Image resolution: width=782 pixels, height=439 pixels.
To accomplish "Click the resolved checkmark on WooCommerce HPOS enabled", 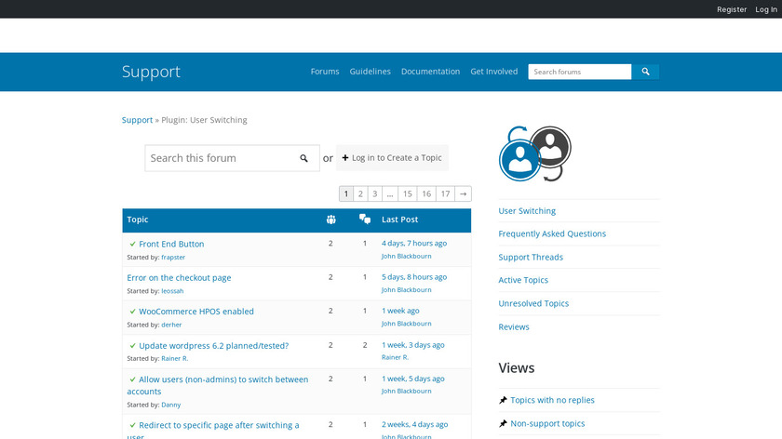I will pos(132,312).
